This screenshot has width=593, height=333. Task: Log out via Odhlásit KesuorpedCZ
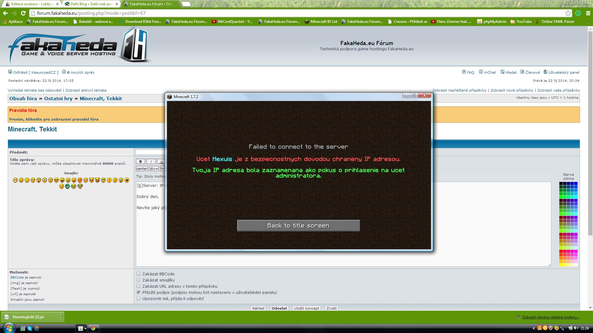[x=33, y=72]
